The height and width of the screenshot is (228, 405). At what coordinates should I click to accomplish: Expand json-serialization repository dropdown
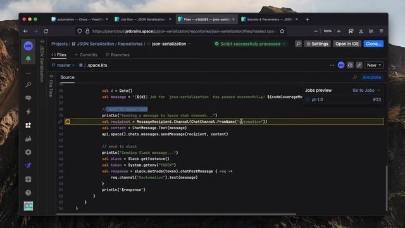pos(190,44)
